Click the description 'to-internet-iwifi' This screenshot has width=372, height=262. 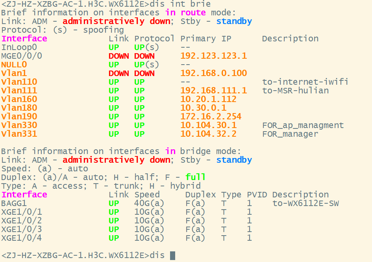point(305,82)
